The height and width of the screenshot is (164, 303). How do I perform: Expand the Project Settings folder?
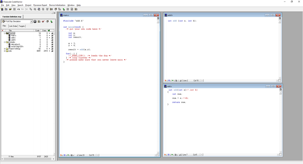(x=5, y=49)
